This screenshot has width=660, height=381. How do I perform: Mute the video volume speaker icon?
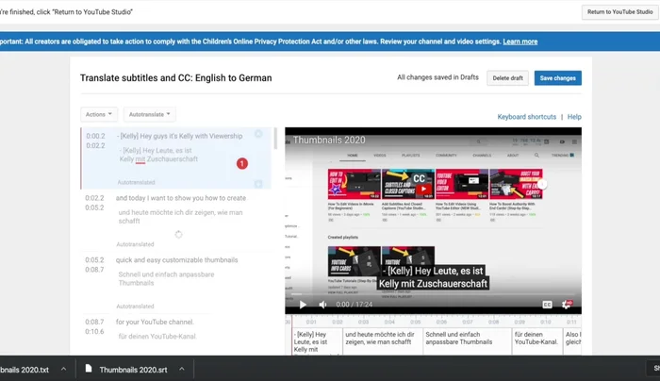point(322,305)
